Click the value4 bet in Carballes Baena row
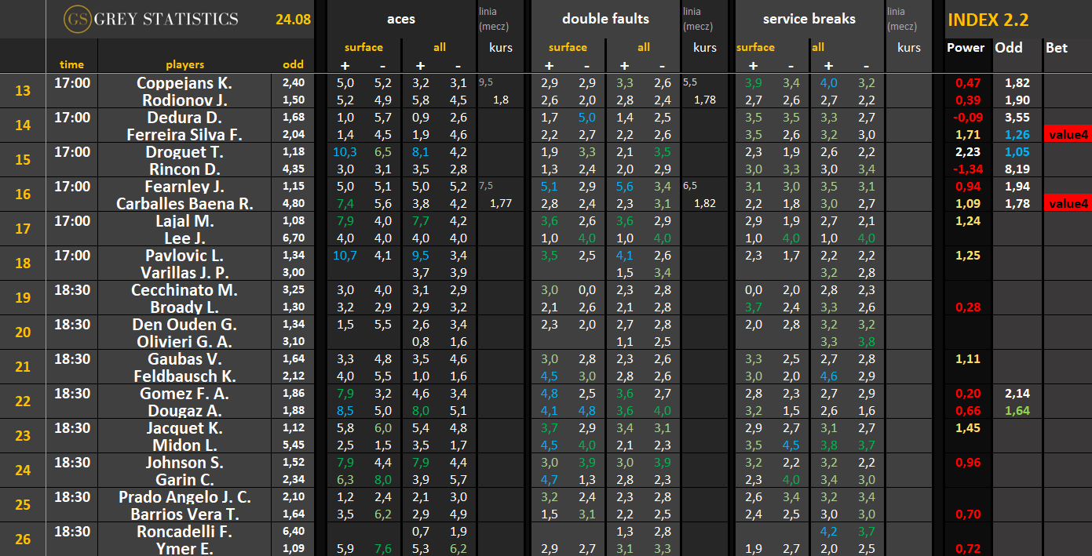 [1068, 204]
